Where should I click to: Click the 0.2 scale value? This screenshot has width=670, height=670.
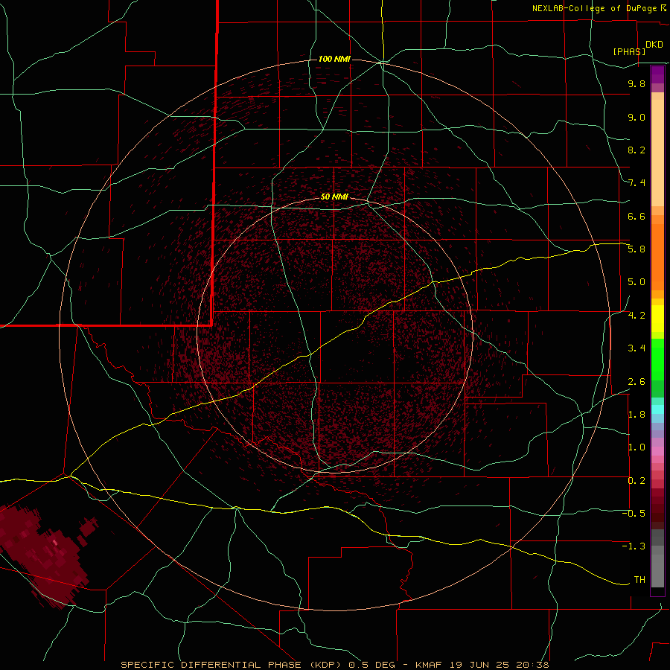[636, 481]
